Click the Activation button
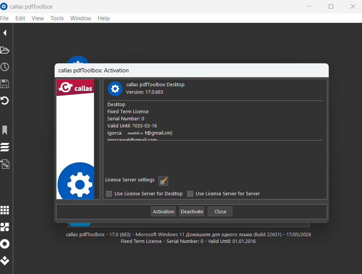 tap(163, 211)
